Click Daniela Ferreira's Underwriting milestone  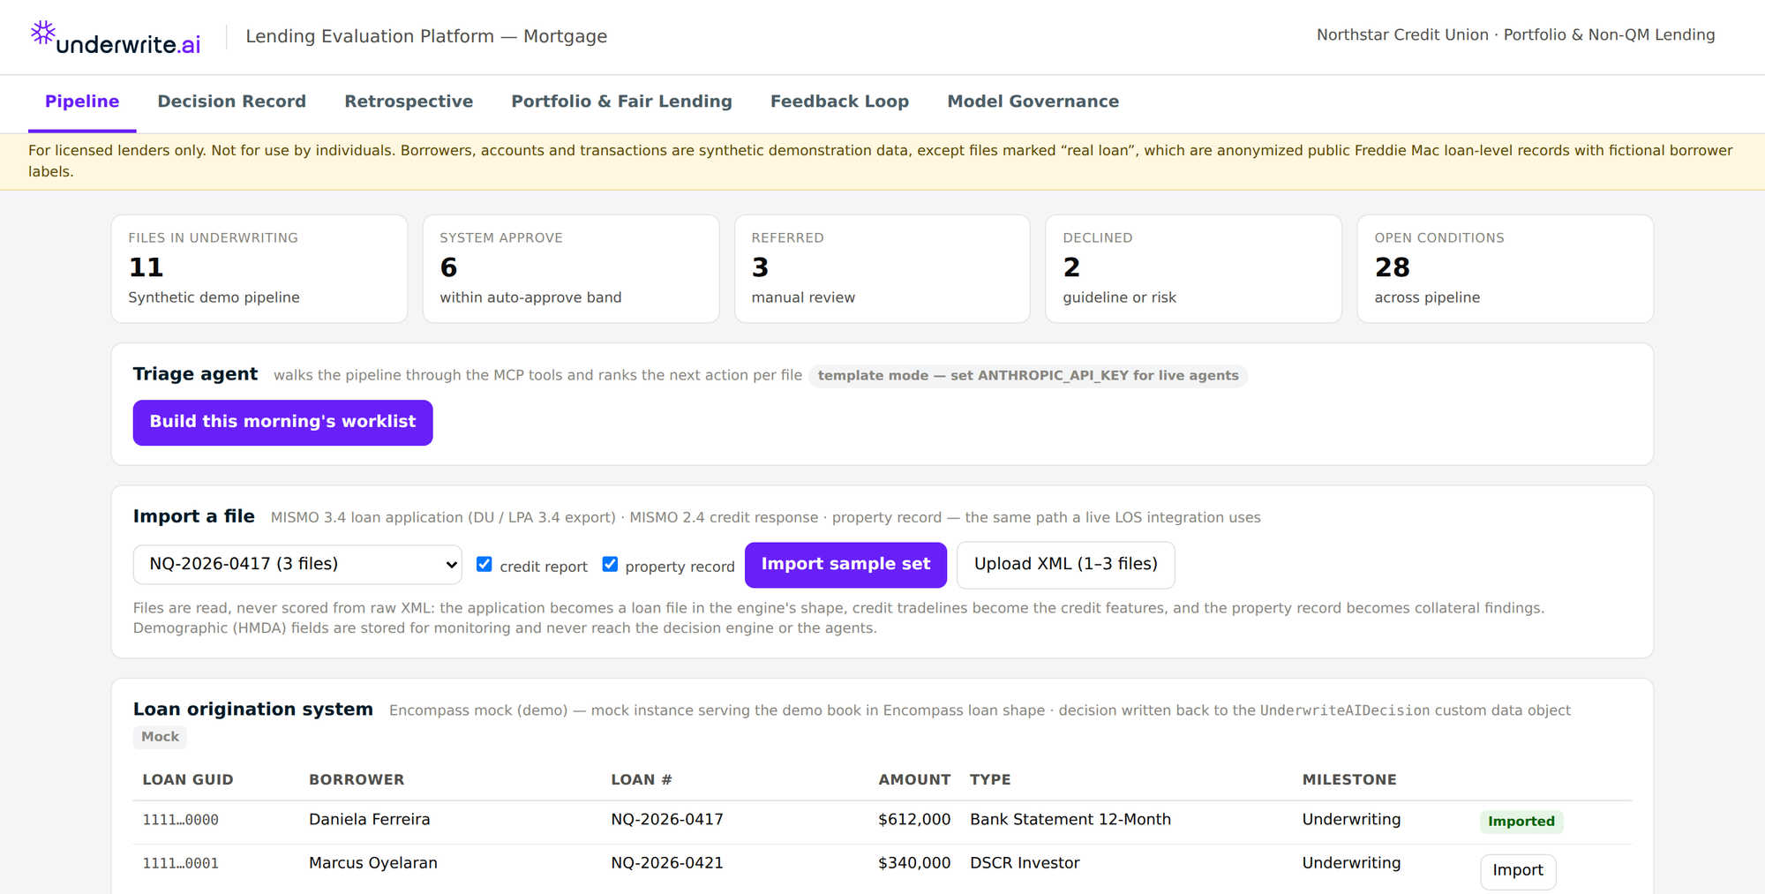[1351, 820]
